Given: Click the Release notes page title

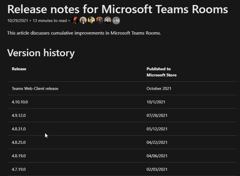Looking at the screenshot, I should pyautogui.click(x=117, y=9).
